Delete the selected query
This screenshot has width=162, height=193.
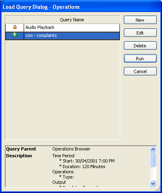click(x=140, y=46)
